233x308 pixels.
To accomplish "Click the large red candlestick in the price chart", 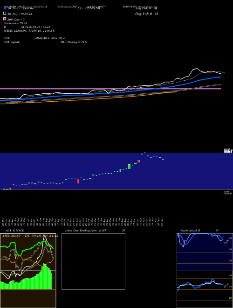I will pyautogui.click(x=78, y=181).
